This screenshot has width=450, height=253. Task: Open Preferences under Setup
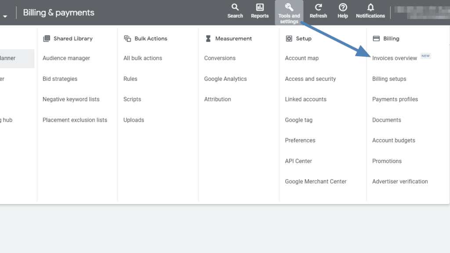(x=300, y=140)
